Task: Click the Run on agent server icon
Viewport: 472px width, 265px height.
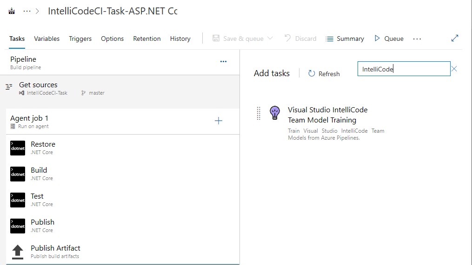Action: pos(13,127)
